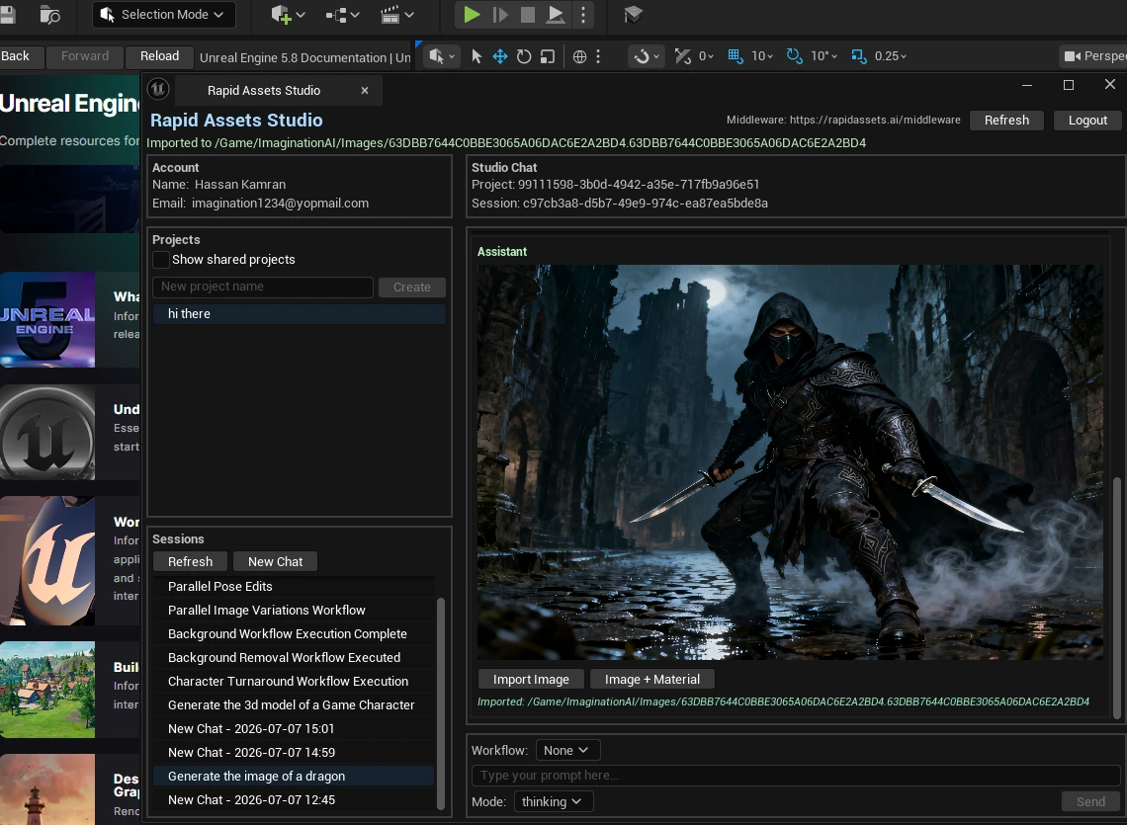
Task: Click the Import Image button
Action: 531,679
